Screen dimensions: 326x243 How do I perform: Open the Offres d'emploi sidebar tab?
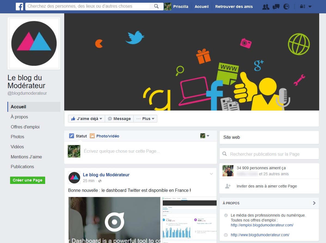(25, 127)
